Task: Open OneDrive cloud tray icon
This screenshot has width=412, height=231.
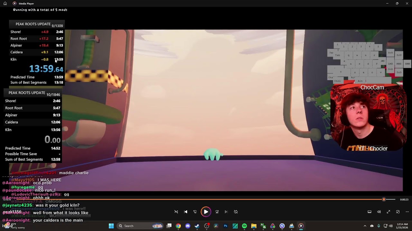Action: click(x=372, y=226)
